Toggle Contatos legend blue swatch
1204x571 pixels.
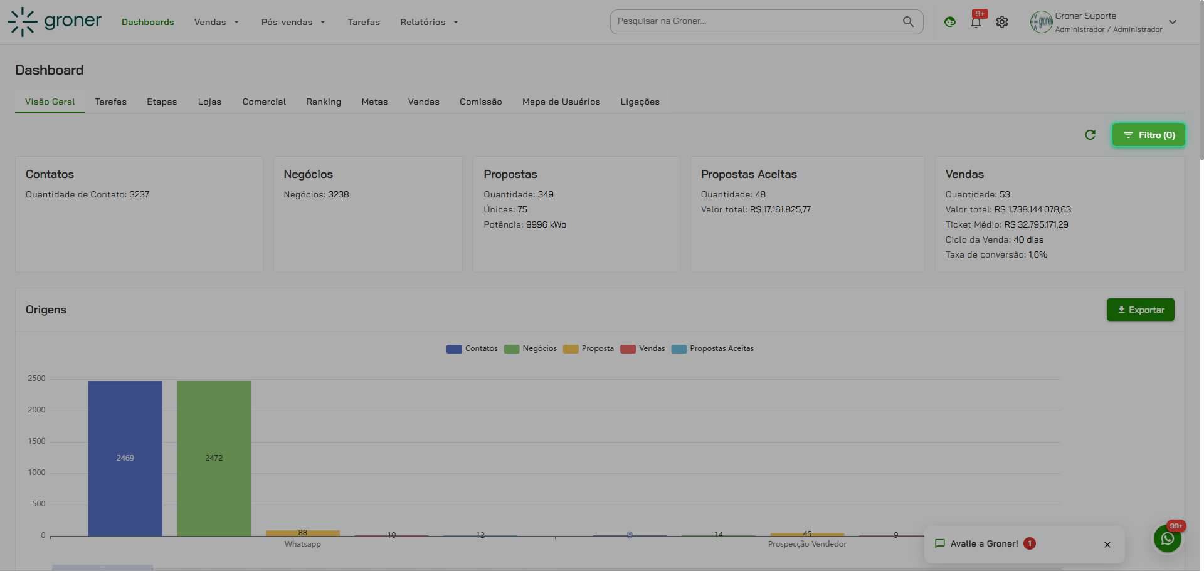pyautogui.click(x=454, y=349)
